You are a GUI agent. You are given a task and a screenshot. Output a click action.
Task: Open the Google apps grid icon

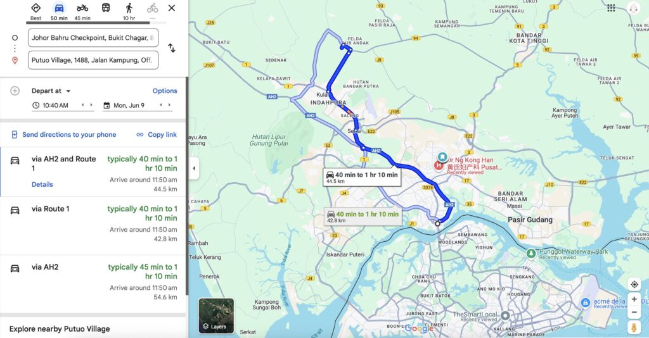(611, 8)
